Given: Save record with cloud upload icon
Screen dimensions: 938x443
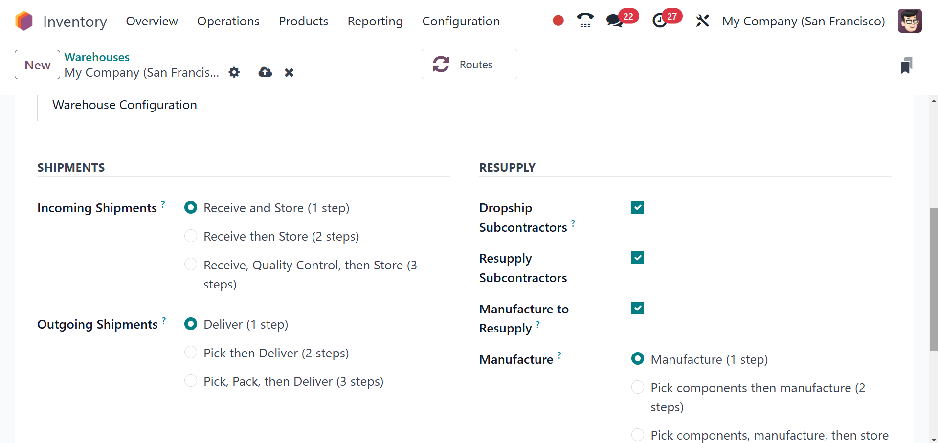Looking at the screenshot, I should click(x=265, y=72).
